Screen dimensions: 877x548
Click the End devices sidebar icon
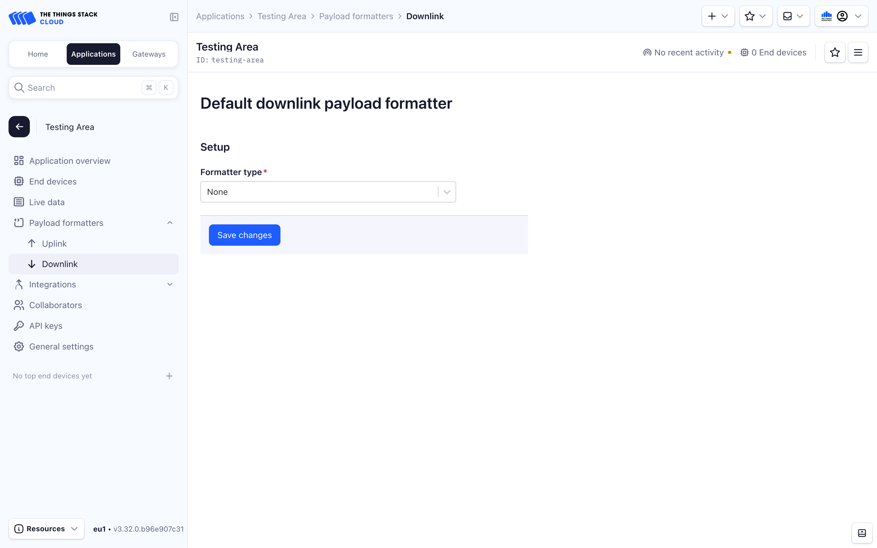19,181
